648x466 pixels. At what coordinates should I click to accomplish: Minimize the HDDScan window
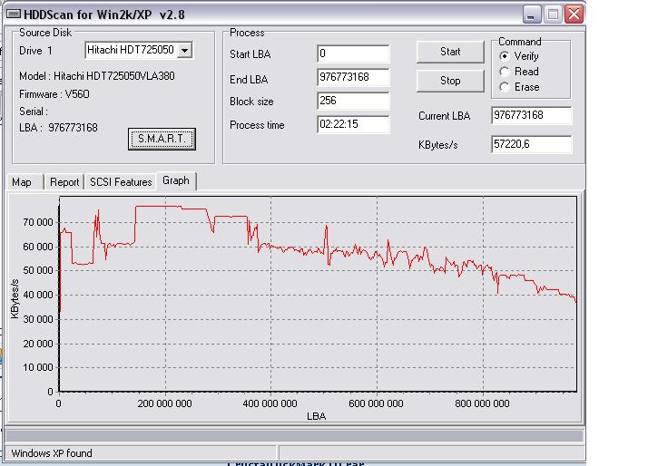point(532,15)
